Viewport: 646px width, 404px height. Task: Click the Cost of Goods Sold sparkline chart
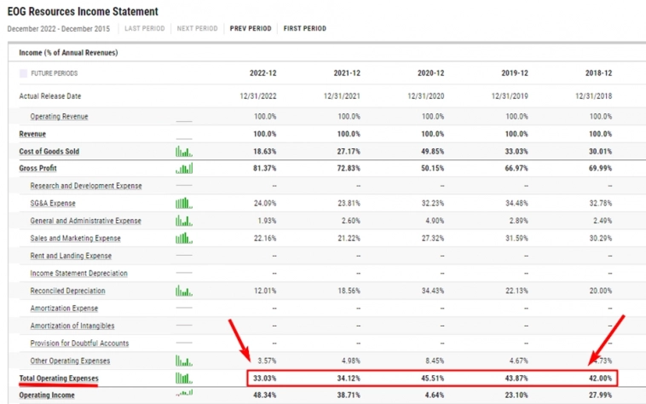click(x=184, y=152)
